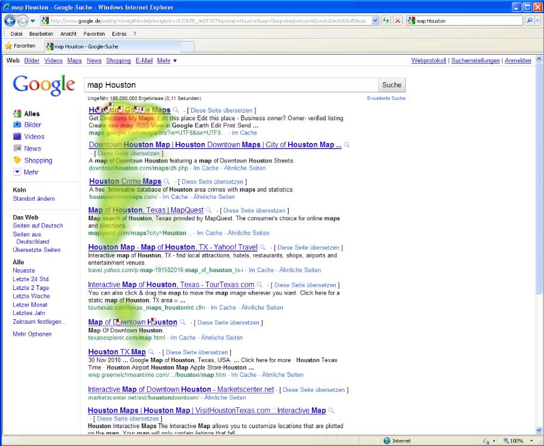Expand the address bar URL history dropdown
Image resolution: width=544 pixels, height=446 pixels.
tap(375, 21)
